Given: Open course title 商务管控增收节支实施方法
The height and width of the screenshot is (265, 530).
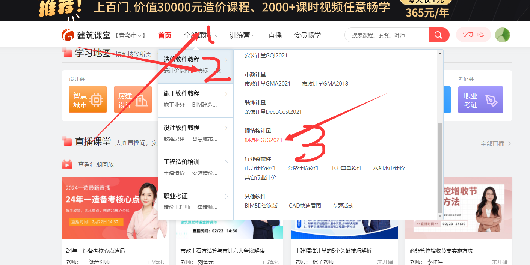Looking at the screenshot, I should pos(441,251).
